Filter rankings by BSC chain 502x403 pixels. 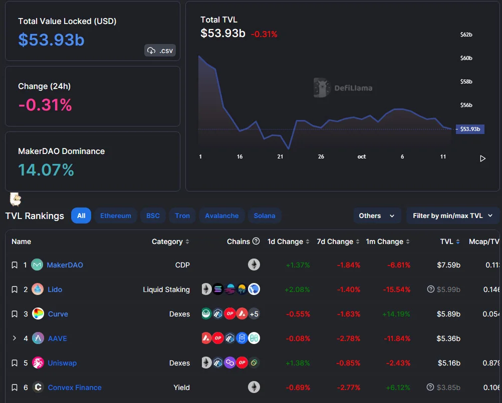point(153,215)
